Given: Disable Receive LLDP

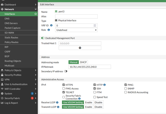Looking at the screenshot, I should coord(98,102).
